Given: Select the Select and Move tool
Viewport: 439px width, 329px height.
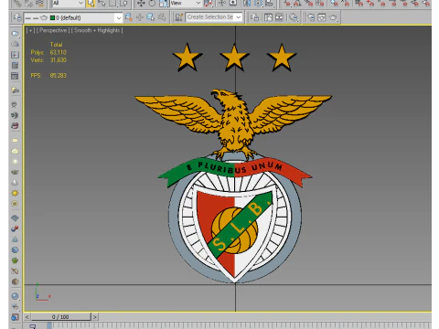Looking at the screenshot, I should click(x=141, y=3).
